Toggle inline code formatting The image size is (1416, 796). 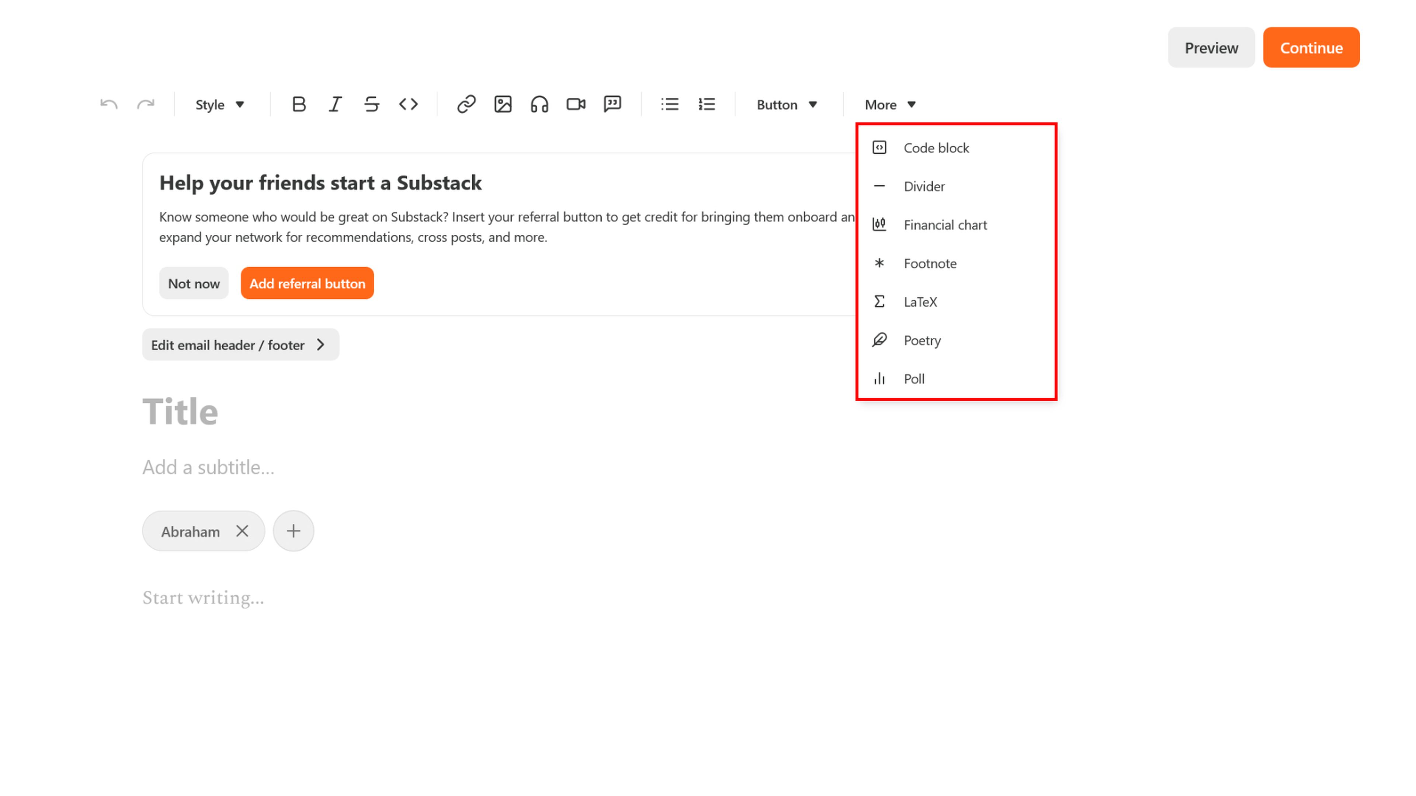click(409, 104)
